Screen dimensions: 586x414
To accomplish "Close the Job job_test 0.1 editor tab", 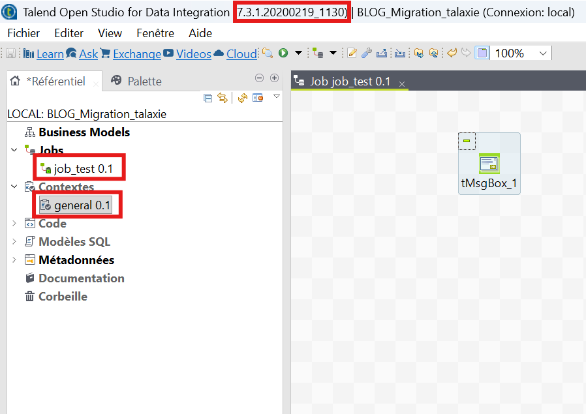I will (402, 83).
